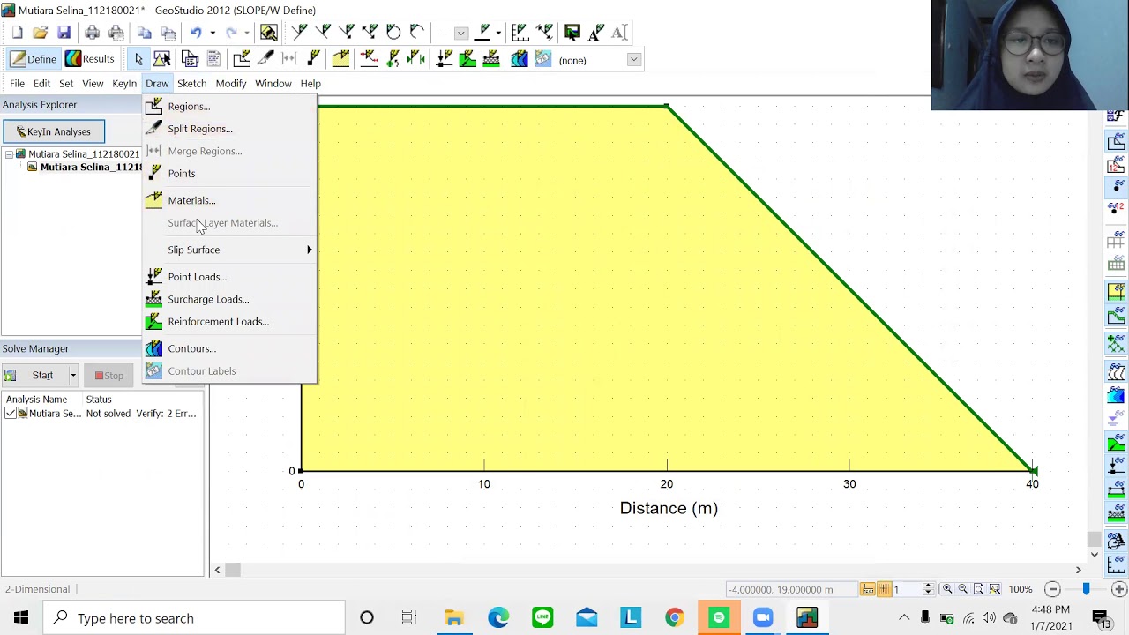Open Start button dropdown arrow
Screen dimensions: 1129x635
(x=73, y=376)
